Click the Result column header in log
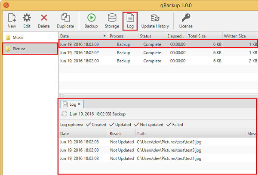The height and width of the screenshot is (175, 258). pos(122,134)
